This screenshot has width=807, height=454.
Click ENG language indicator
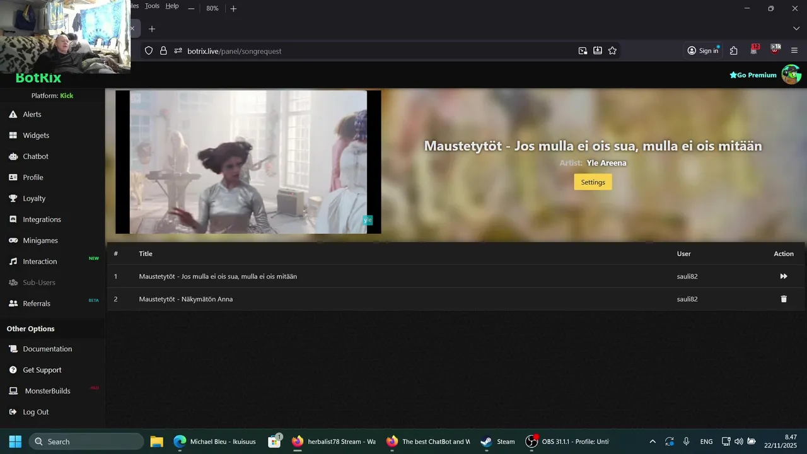pos(707,441)
